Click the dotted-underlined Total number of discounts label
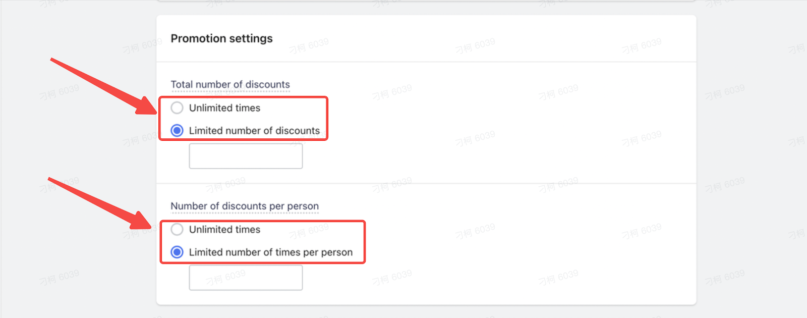 point(230,84)
